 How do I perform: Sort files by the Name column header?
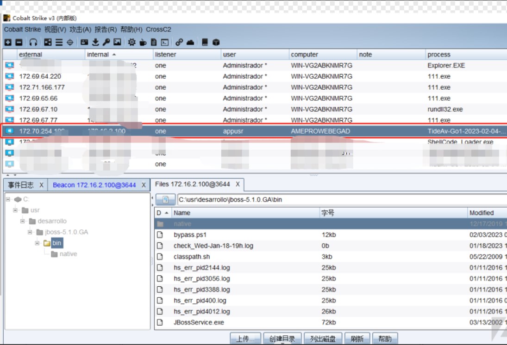point(245,213)
